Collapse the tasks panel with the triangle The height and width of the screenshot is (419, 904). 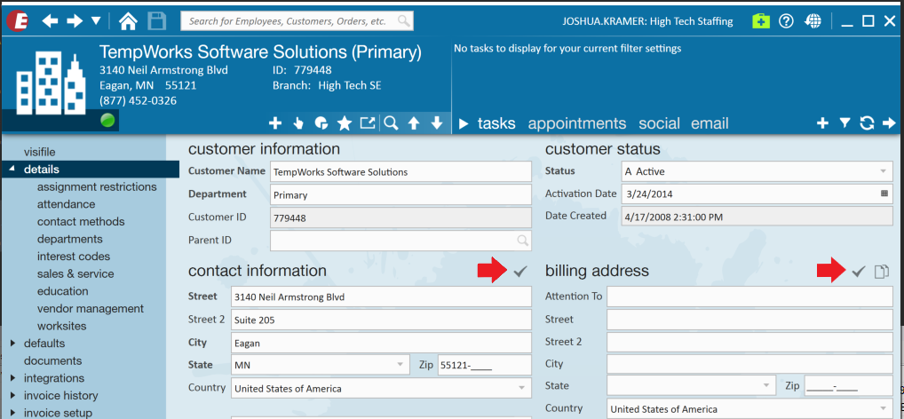[x=464, y=124]
